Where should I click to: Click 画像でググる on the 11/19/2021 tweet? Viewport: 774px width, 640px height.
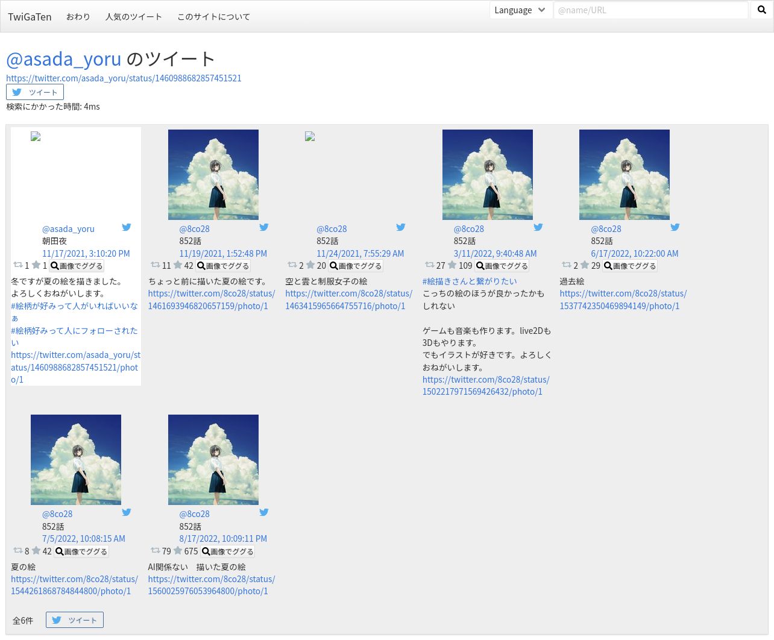tap(223, 266)
